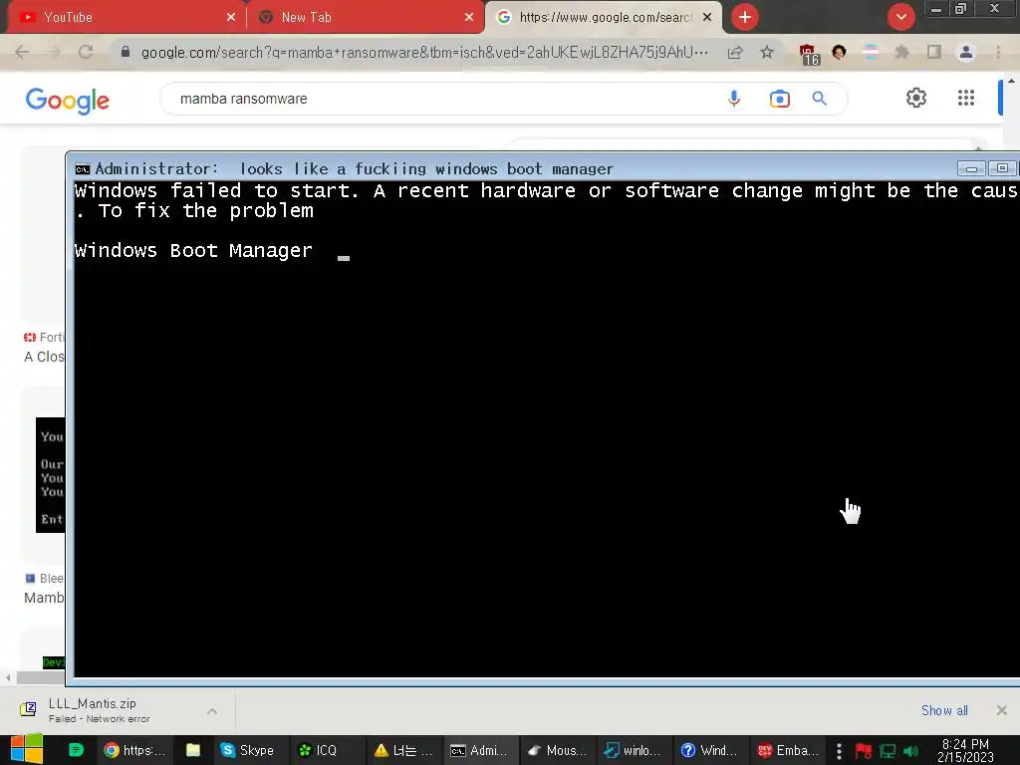Share this page from address bar
This screenshot has width=1020, height=765.
click(x=735, y=52)
